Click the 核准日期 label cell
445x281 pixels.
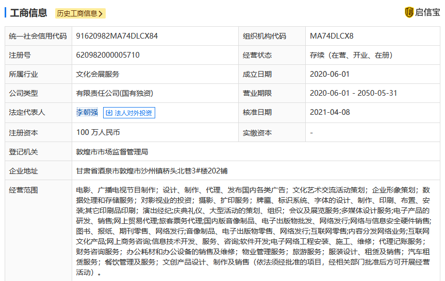click(272, 113)
